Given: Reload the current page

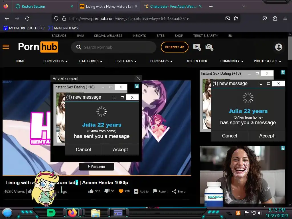Looking at the screenshot, I should click(x=27, y=19).
